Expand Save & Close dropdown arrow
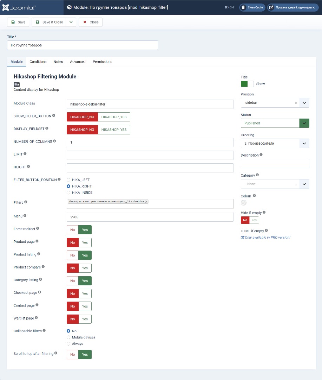The image size is (322, 380). tap(71, 22)
